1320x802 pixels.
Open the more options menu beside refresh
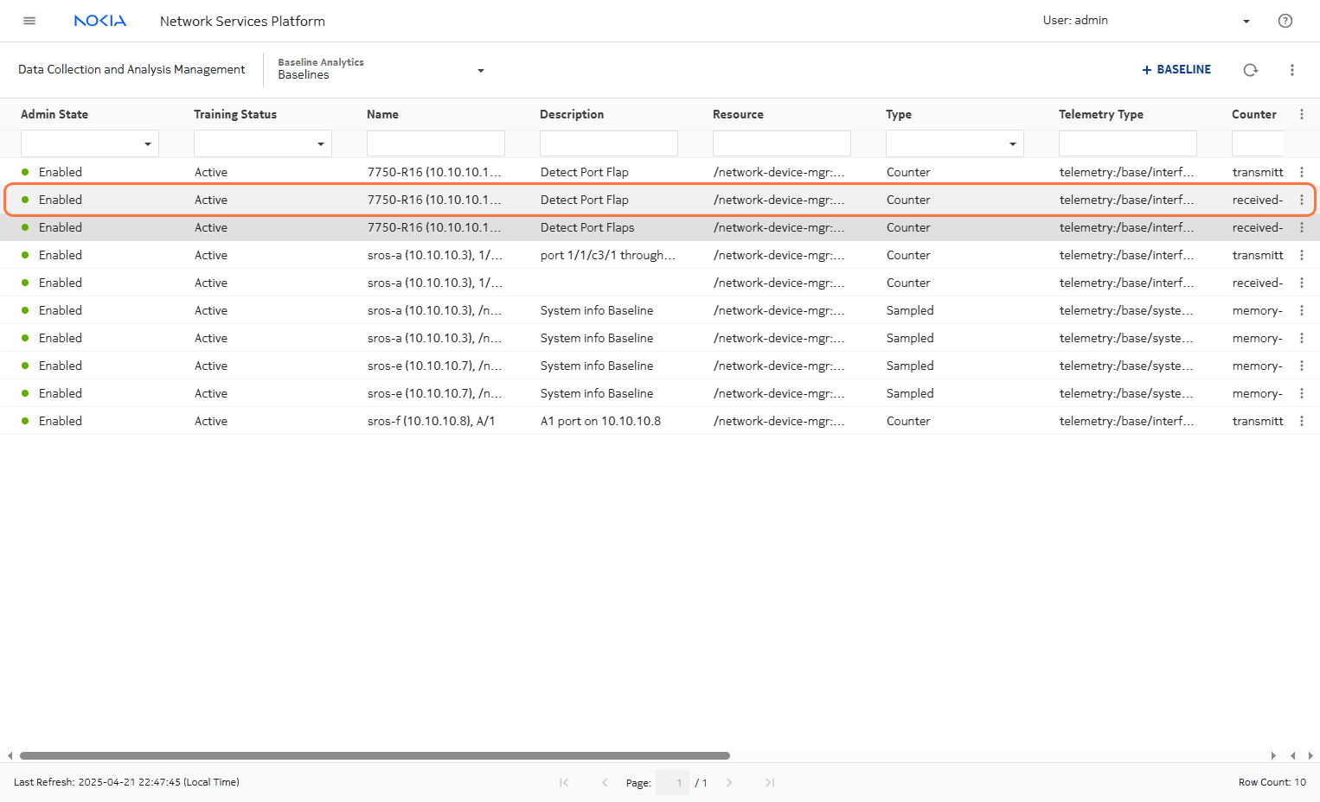coord(1291,70)
